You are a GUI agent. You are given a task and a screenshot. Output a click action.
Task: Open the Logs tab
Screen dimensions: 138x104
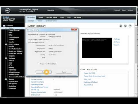click(69, 17)
